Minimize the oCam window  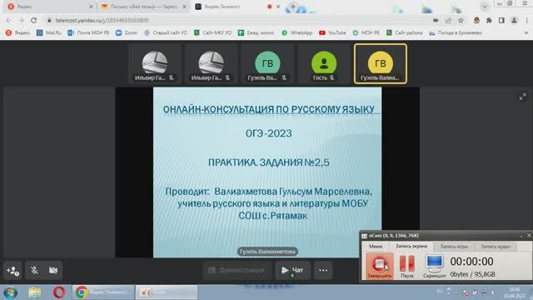pos(521,236)
